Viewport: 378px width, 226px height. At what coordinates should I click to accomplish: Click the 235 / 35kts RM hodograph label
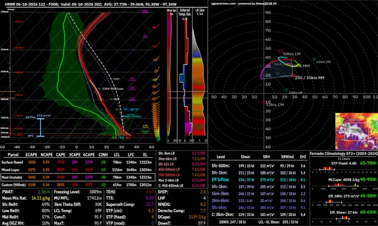click(x=309, y=78)
